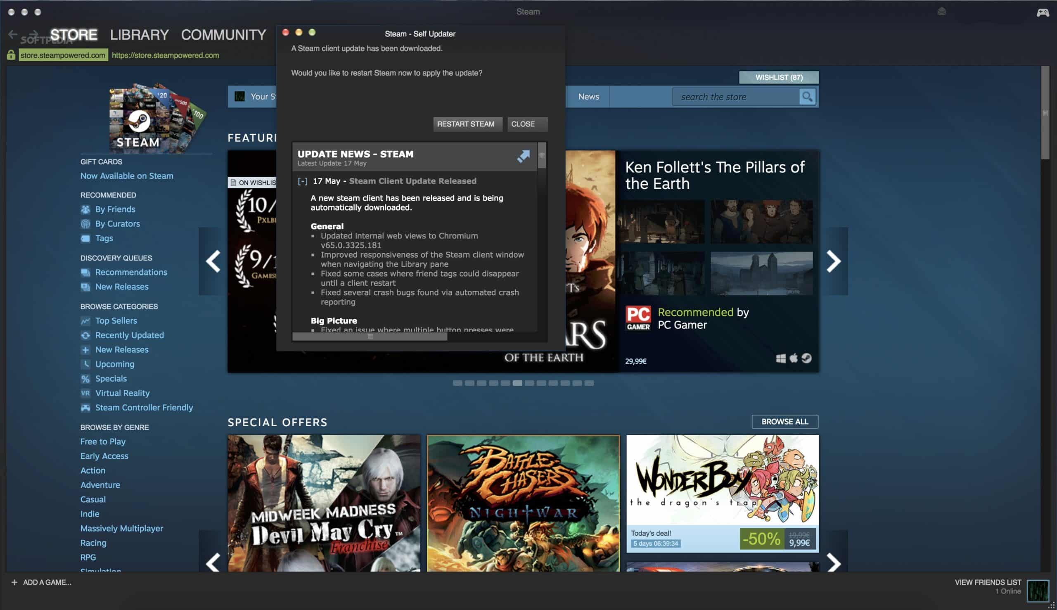Screen dimensions: 1057x610
Task: Open the Free to Play genre link
Action: point(103,441)
